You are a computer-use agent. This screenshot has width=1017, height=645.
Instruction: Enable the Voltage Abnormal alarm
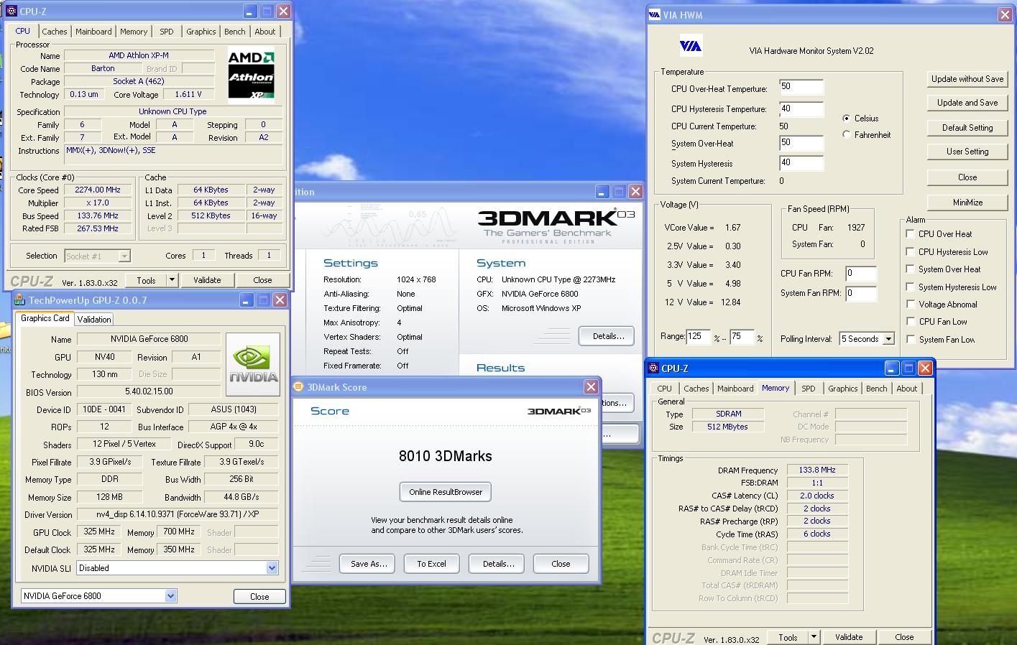[x=910, y=305]
